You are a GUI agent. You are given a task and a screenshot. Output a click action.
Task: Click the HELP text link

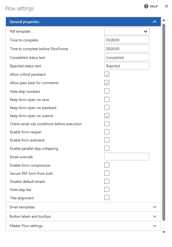click(154, 7)
